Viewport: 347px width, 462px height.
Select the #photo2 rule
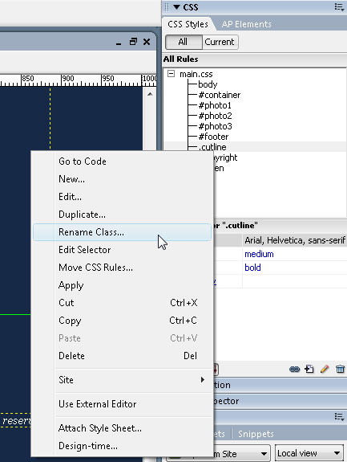[215, 116]
